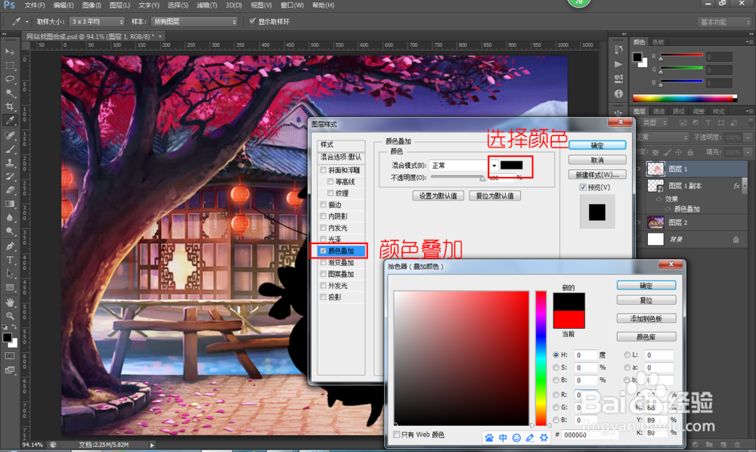Click 取消 in layer style dialog
The width and height of the screenshot is (756, 452).
pos(597,160)
